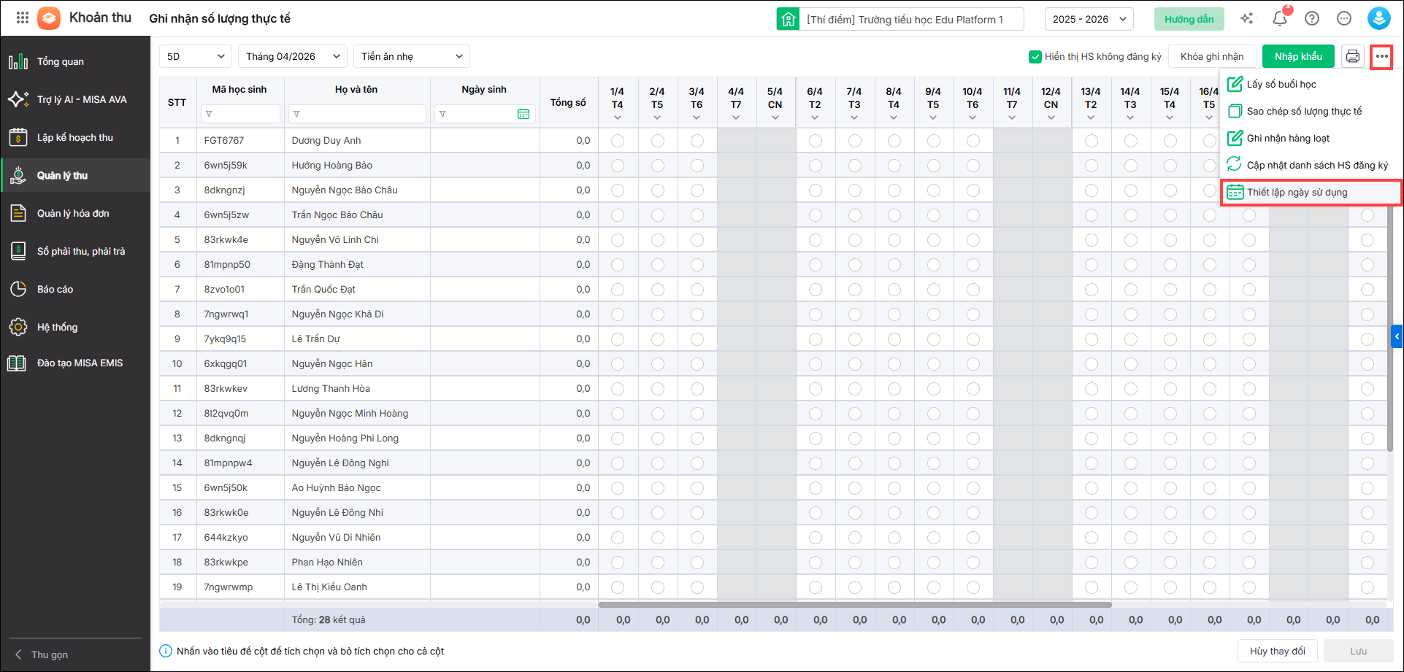Screen dimensions: 1404x672
Task: Open the class 5D dropdown
Action: tap(196, 56)
